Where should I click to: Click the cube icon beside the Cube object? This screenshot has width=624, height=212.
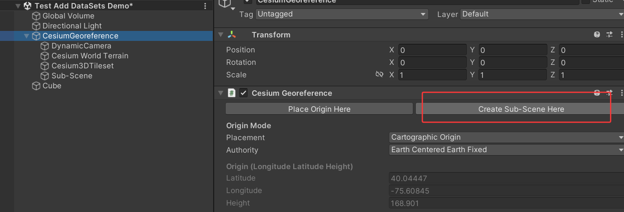point(36,86)
